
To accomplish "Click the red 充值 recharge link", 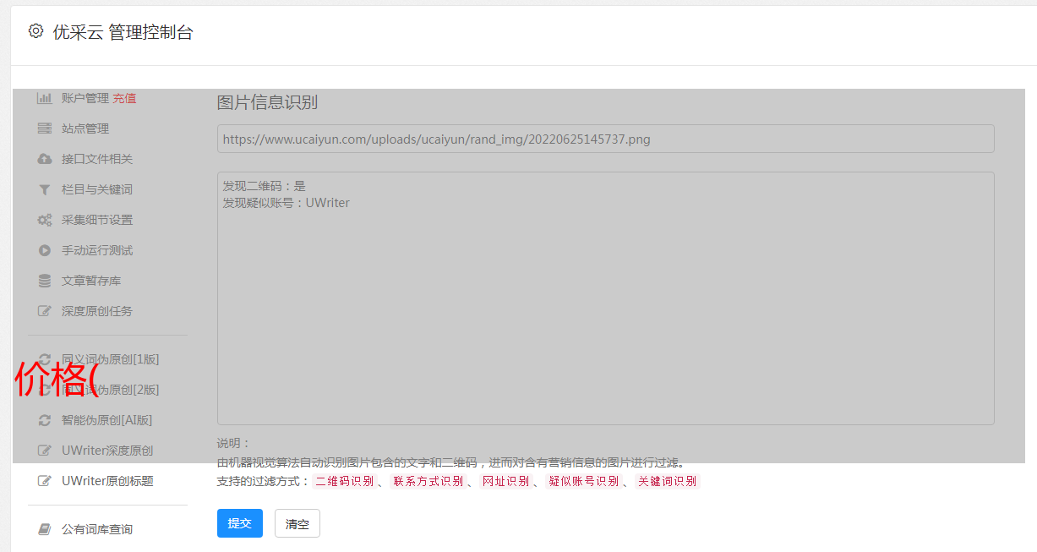I will [124, 98].
